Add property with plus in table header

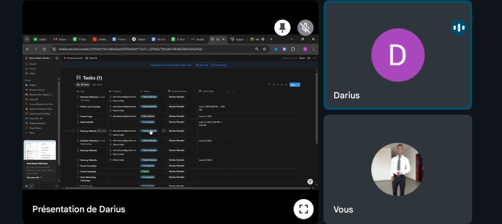pyautogui.click(x=229, y=91)
